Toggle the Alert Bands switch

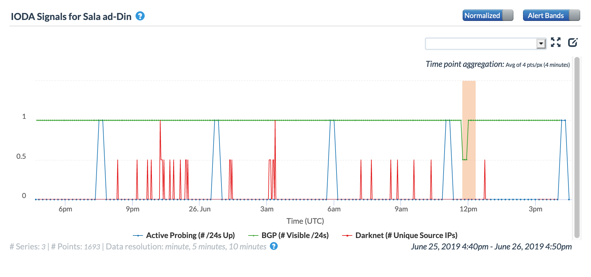[x=551, y=16]
